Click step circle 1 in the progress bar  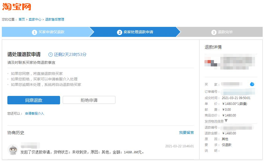[x=35, y=32]
